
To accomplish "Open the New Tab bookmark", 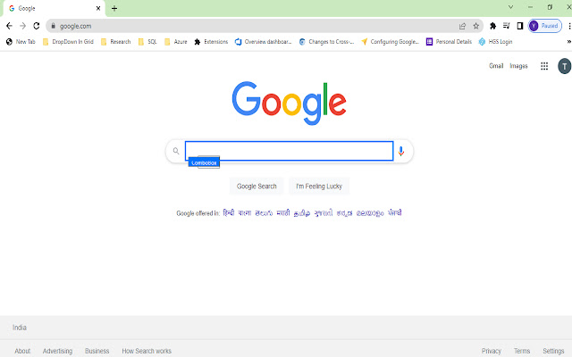I will pyautogui.click(x=21, y=42).
